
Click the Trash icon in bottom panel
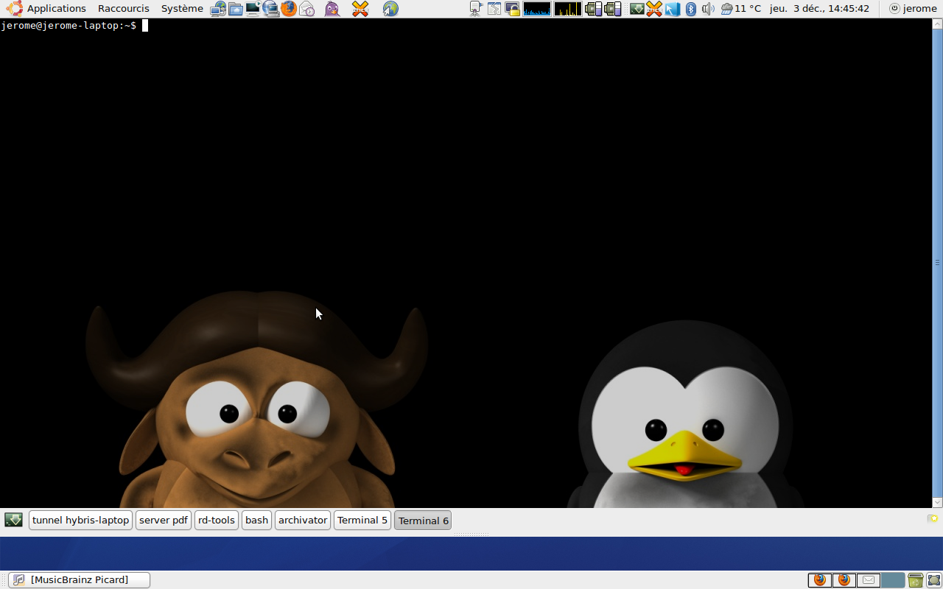pyautogui.click(x=915, y=580)
